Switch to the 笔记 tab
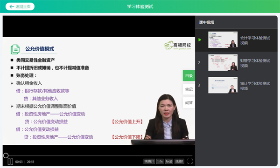 189,89
